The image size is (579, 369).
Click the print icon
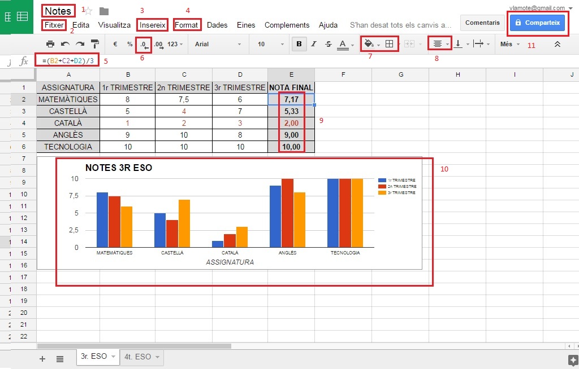pyautogui.click(x=50, y=44)
